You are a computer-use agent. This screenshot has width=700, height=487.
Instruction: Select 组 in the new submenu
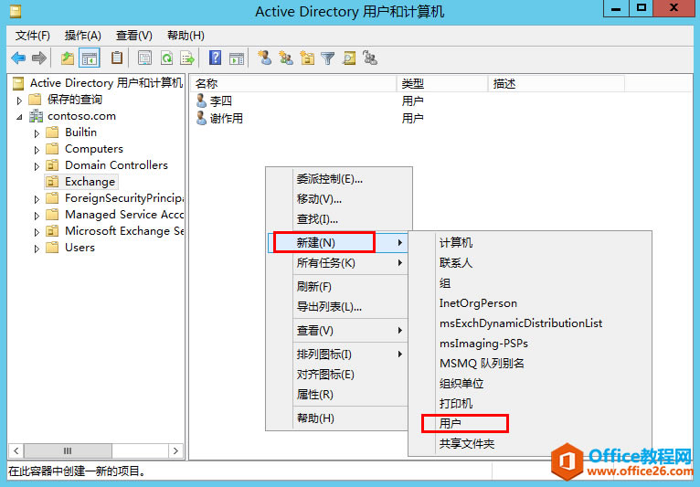tap(530, 282)
